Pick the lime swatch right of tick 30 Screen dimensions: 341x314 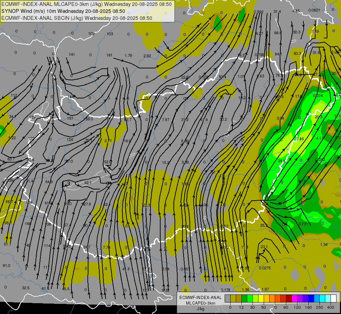click(255, 298)
